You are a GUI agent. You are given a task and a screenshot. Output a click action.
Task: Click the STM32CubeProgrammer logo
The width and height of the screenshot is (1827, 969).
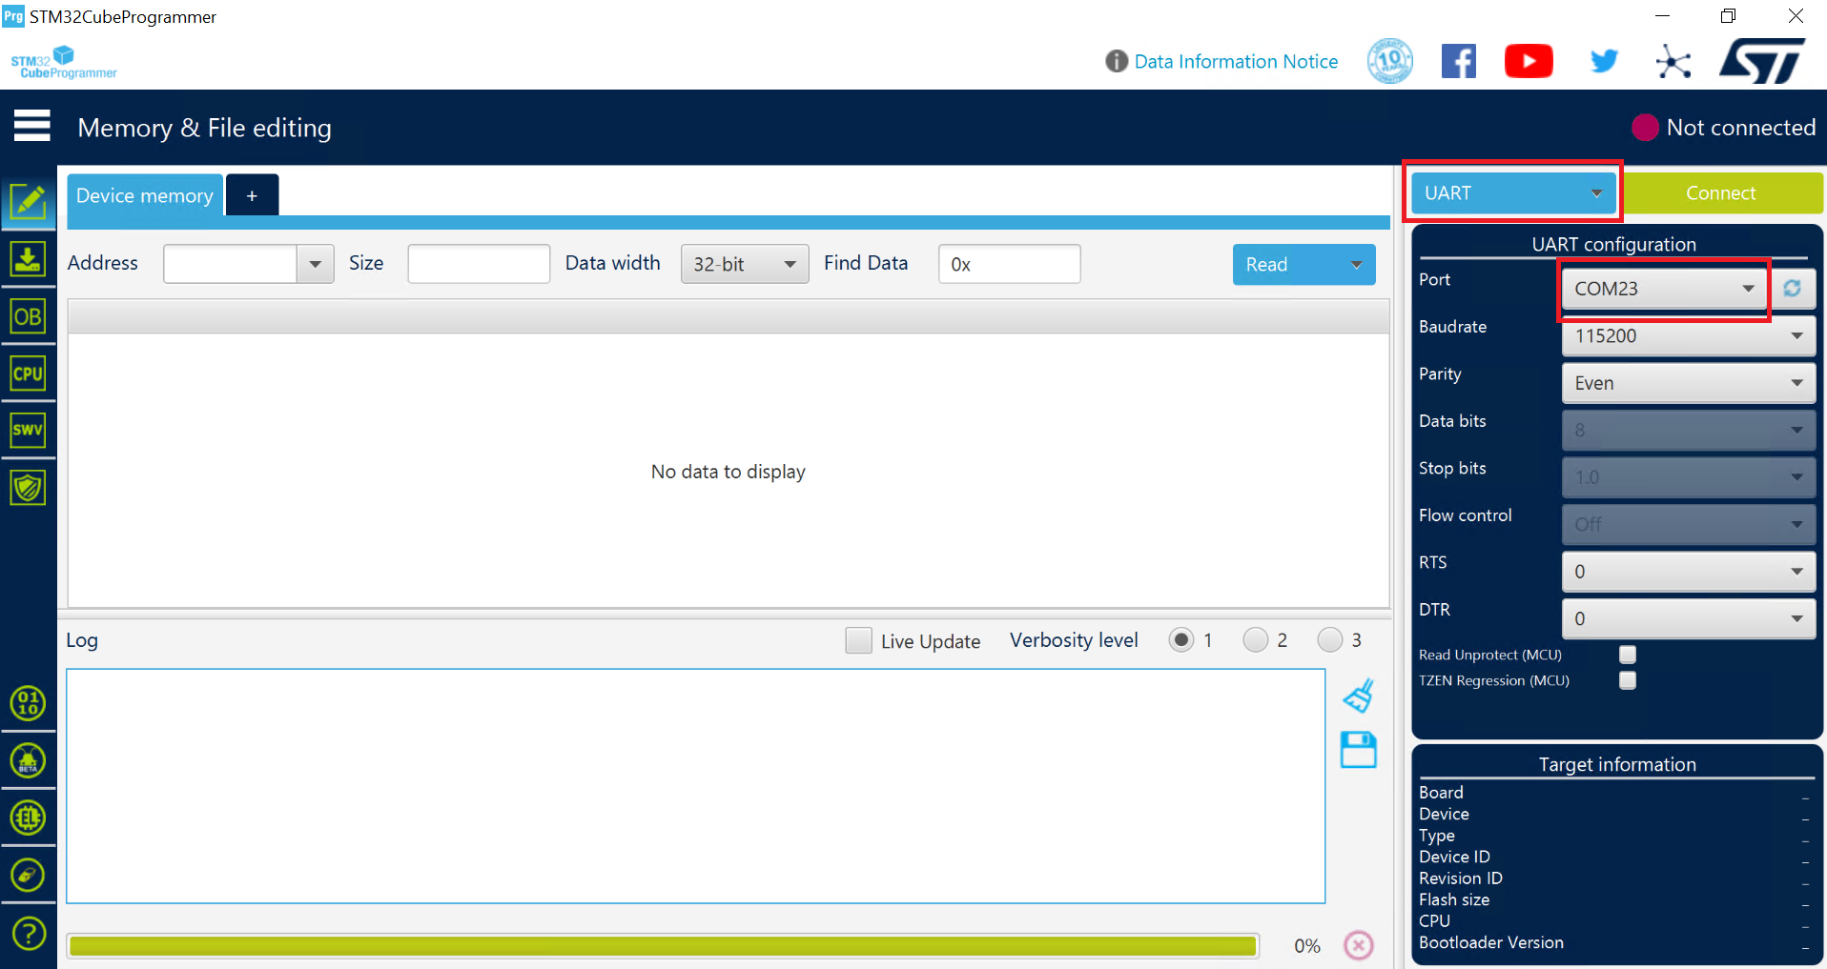[x=63, y=62]
